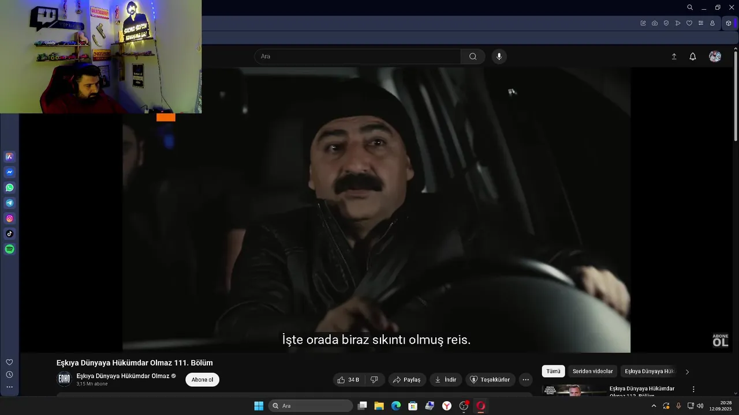Screen dimensions: 739x415
Task: Open the extensions cube icon
Action: 729,23
